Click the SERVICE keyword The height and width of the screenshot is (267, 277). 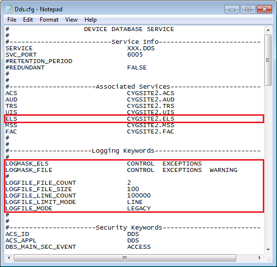[x=19, y=48]
